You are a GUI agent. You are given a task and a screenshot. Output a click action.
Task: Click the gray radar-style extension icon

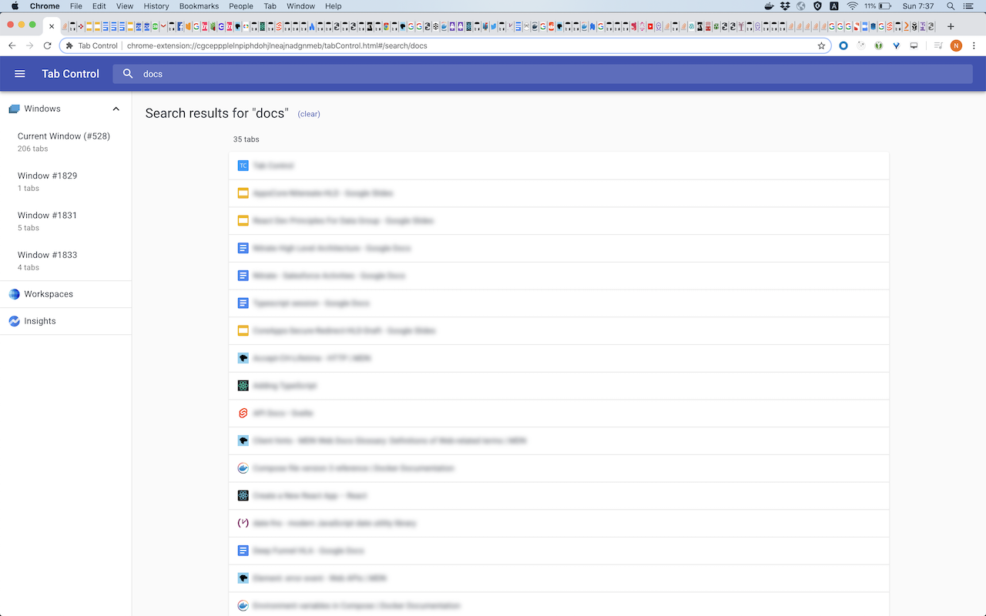861,45
